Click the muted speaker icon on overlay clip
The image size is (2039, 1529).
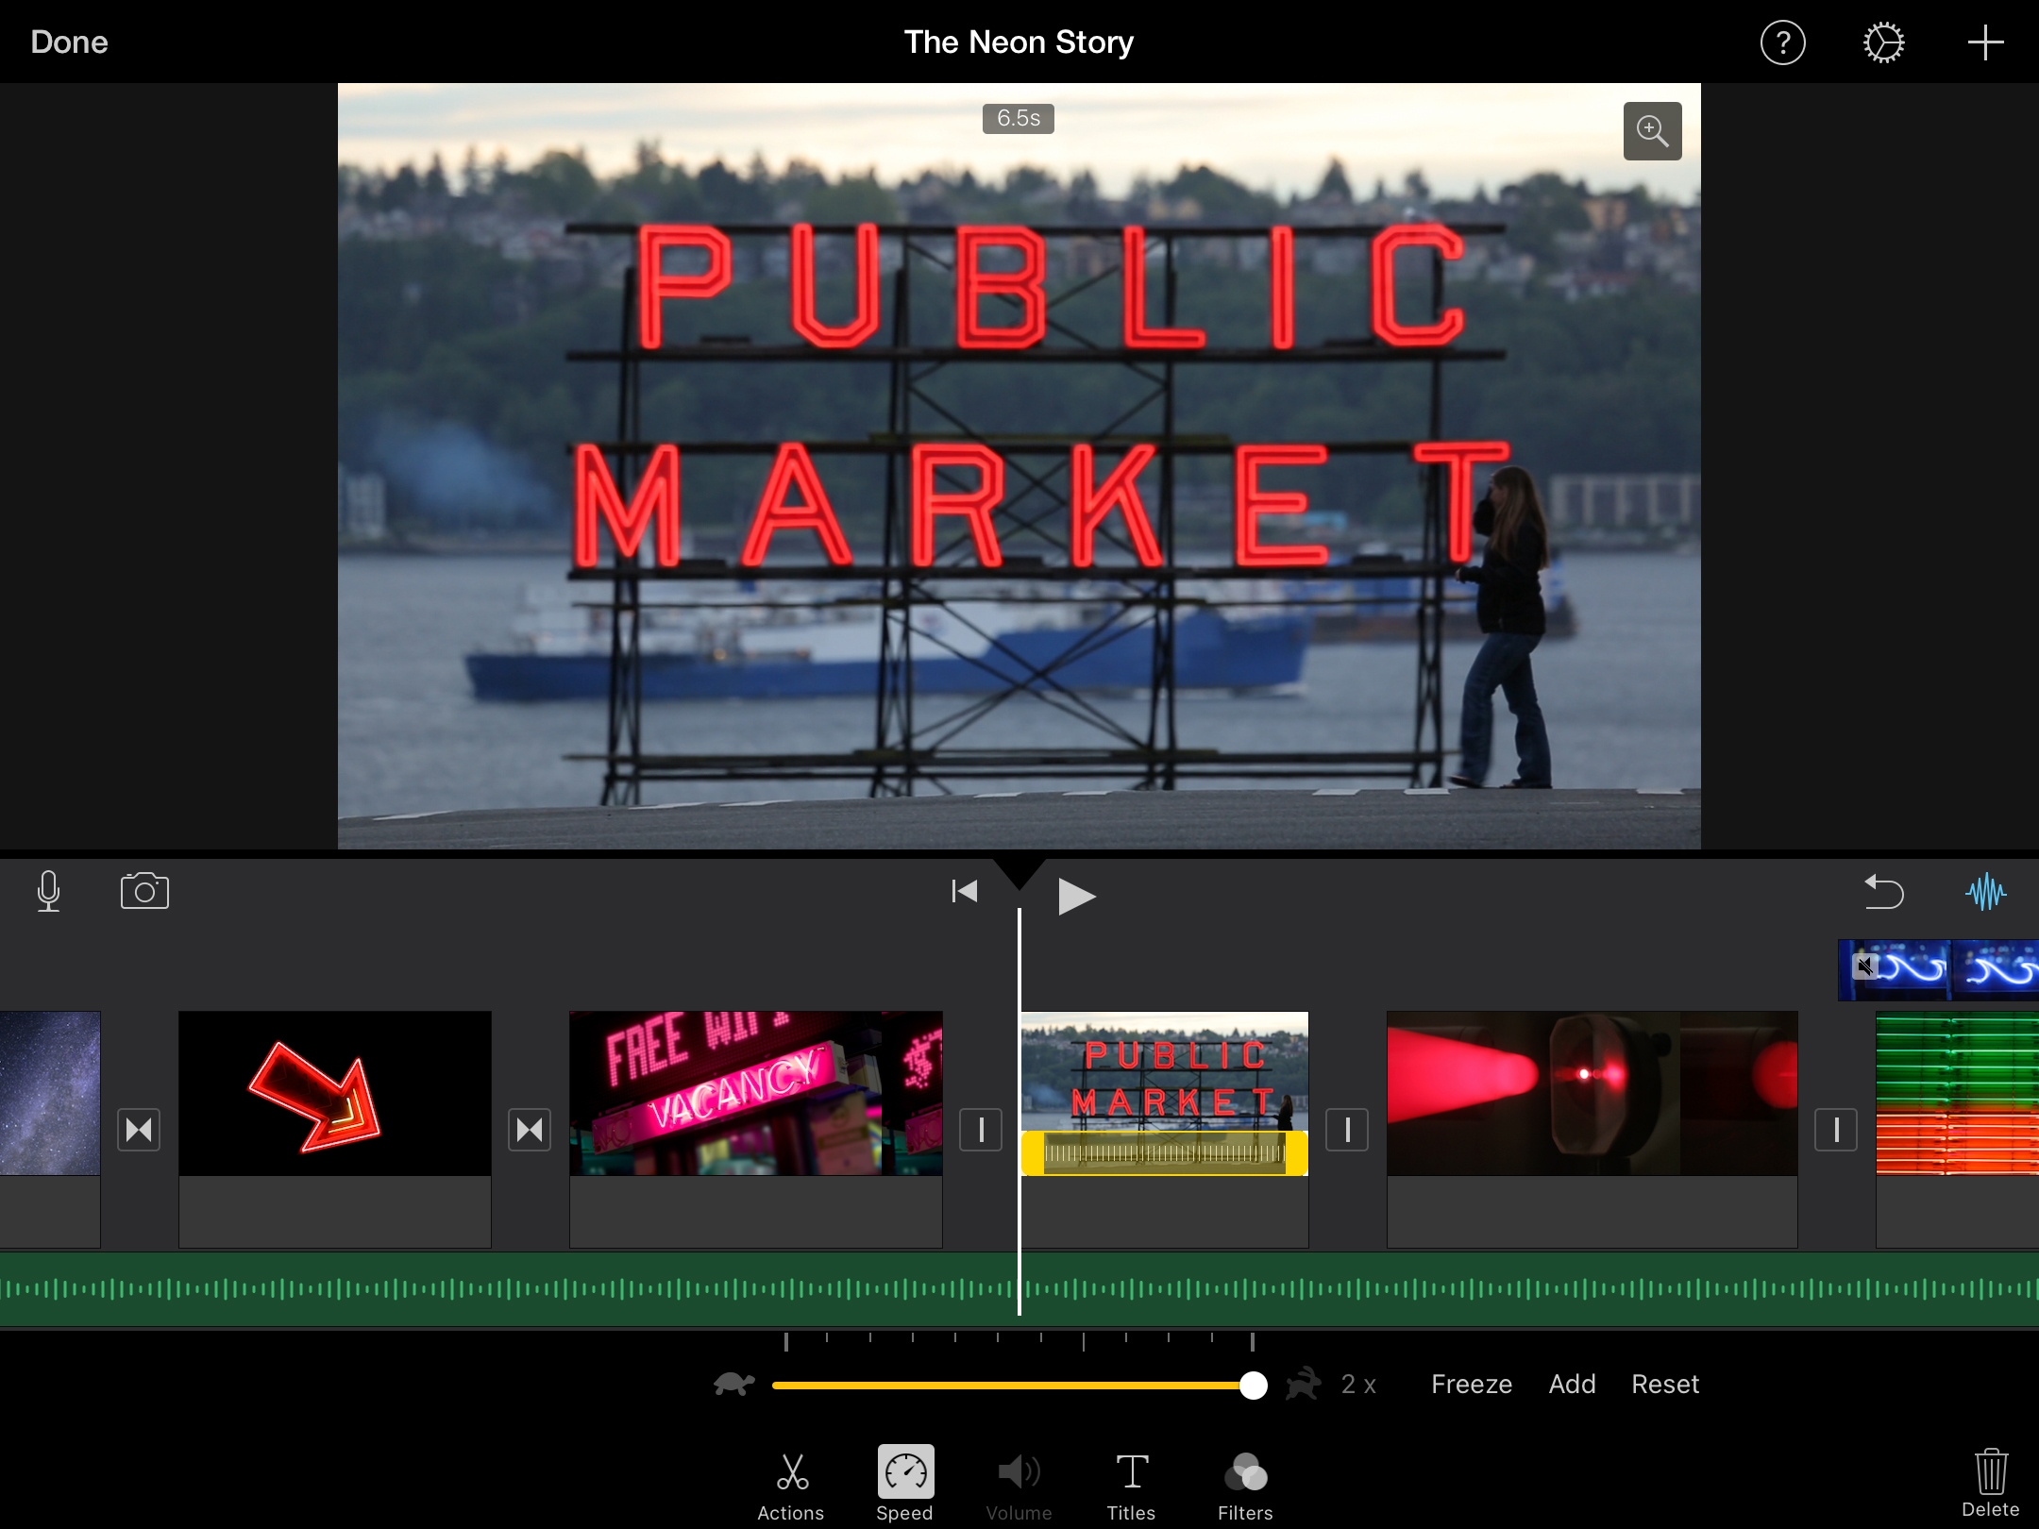pyautogui.click(x=1864, y=966)
